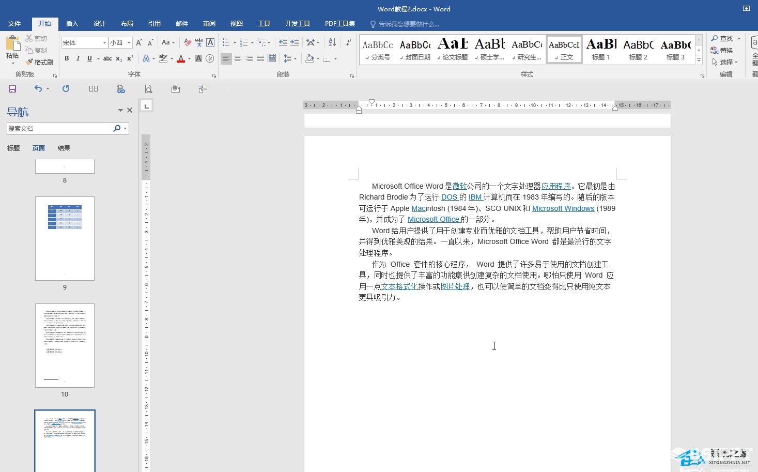This screenshot has width=758, height=472.
Task: Apply the 正文 style
Action: (x=564, y=50)
